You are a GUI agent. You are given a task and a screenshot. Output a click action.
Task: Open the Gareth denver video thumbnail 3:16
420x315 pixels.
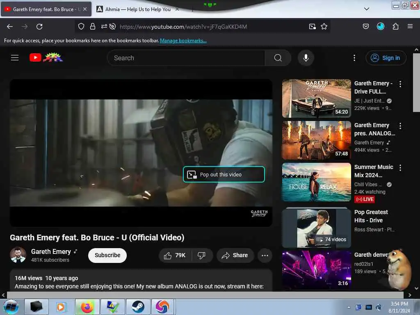(316, 270)
